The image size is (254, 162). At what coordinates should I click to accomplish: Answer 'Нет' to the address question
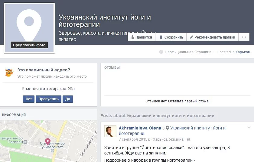[x=29, y=99]
